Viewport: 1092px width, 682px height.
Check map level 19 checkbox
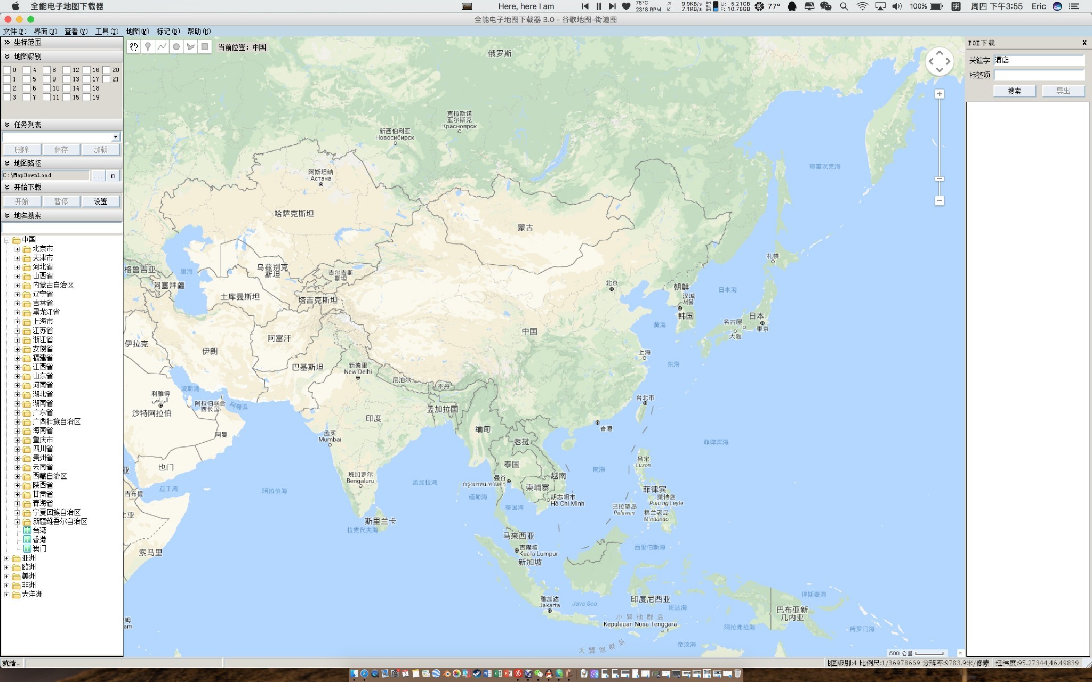tap(86, 97)
